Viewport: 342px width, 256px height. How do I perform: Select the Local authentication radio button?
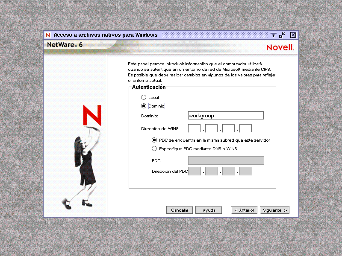[144, 97]
